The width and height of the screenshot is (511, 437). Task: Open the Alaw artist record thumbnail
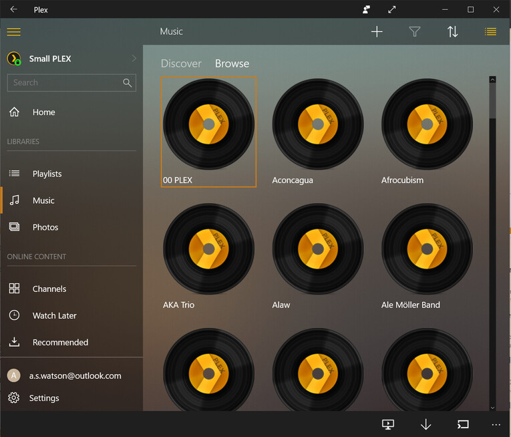coord(318,249)
